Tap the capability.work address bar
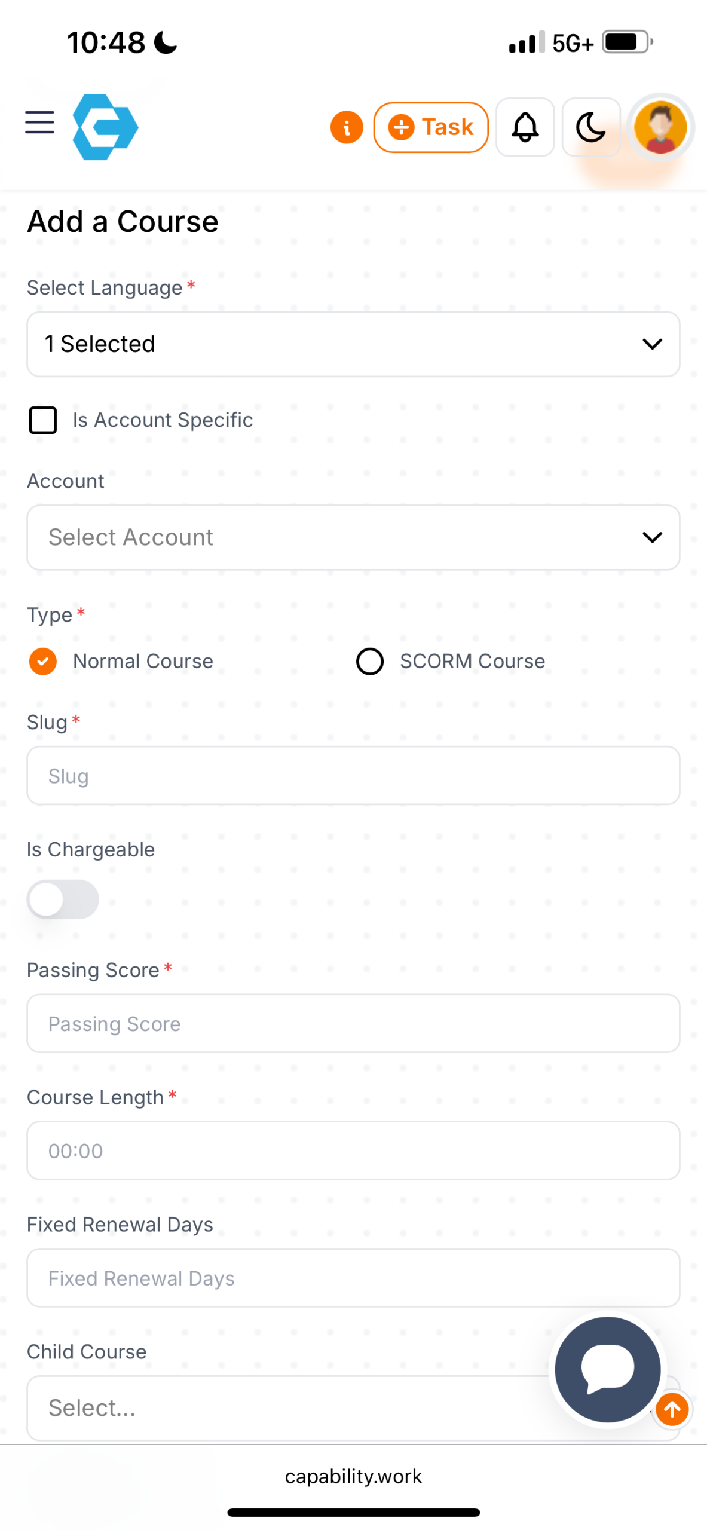This screenshot has height=1530, width=707. [x=353, y=1476]
